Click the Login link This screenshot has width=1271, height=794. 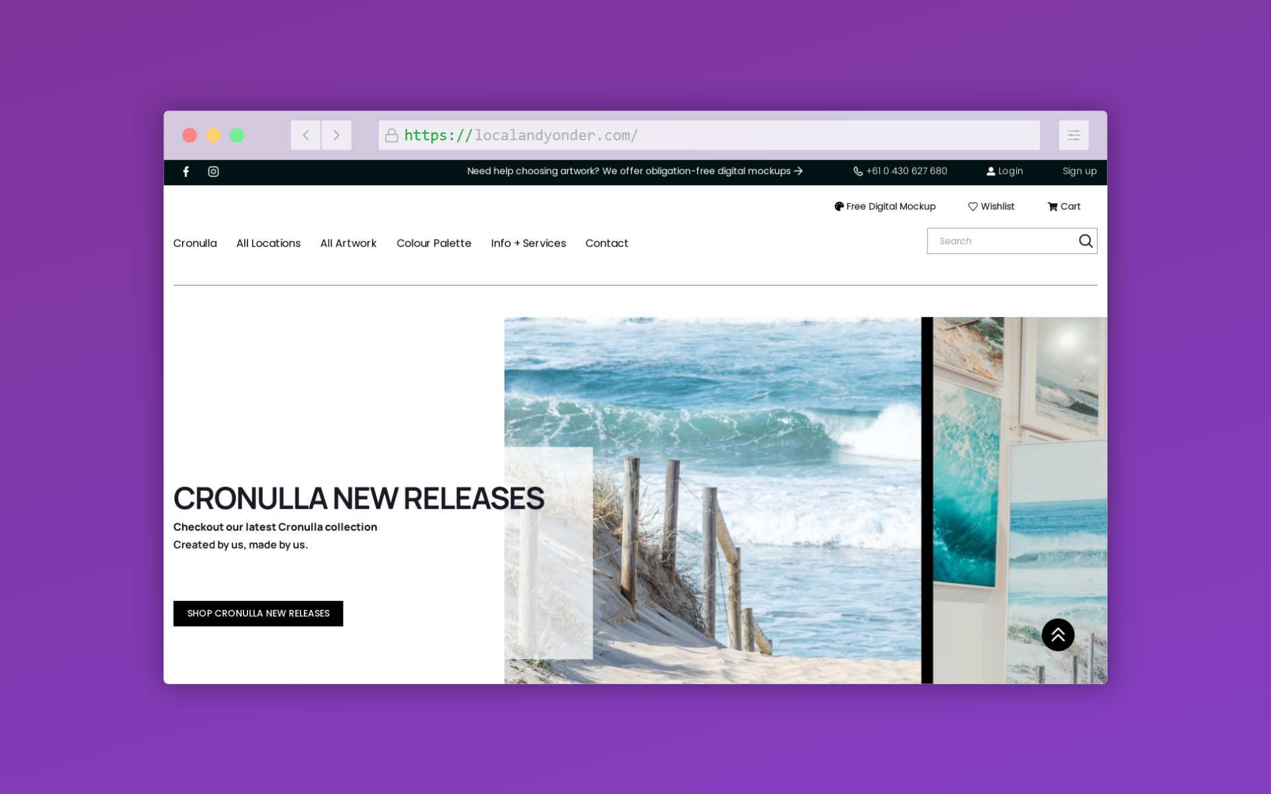[1005, 171]
